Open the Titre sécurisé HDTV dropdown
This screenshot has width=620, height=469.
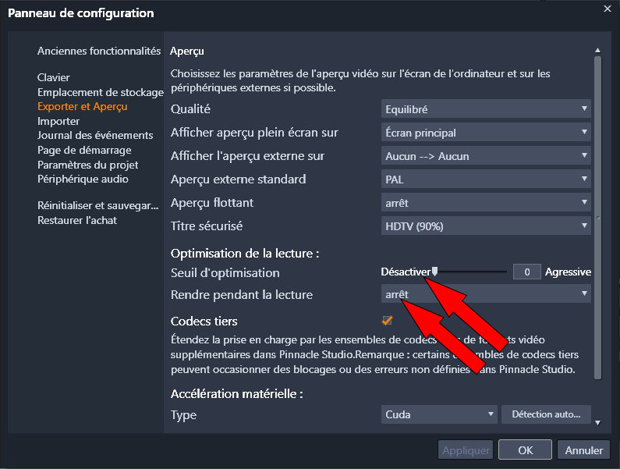click(487, 226)
